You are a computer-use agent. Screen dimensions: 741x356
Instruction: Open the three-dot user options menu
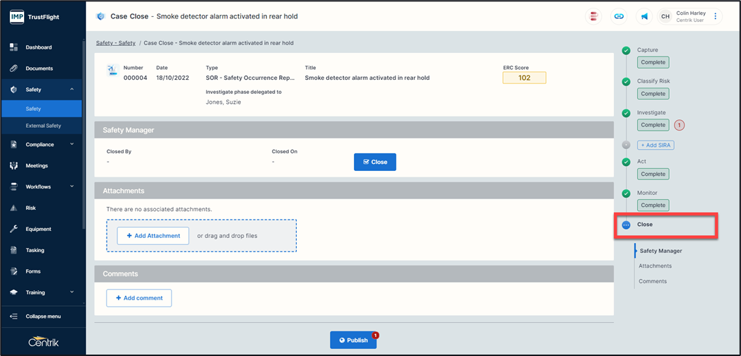pos(715,16)
